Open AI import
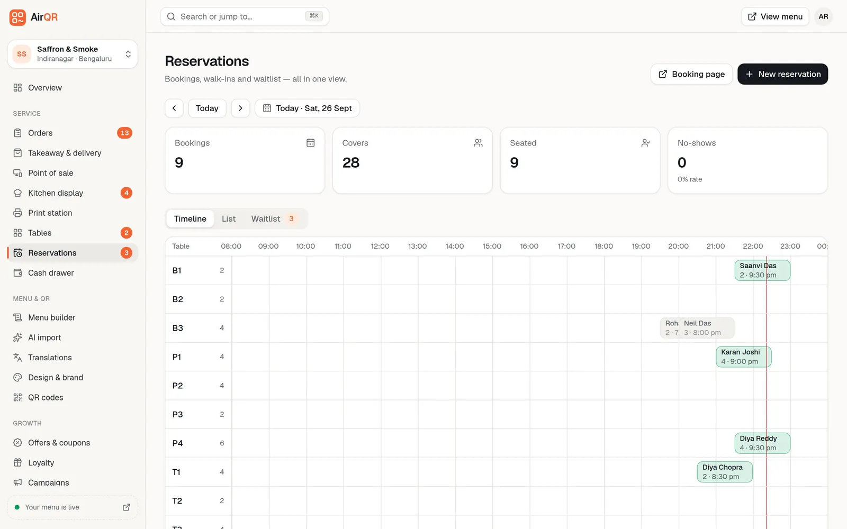847x529 pixels. (x=73, y=338)
